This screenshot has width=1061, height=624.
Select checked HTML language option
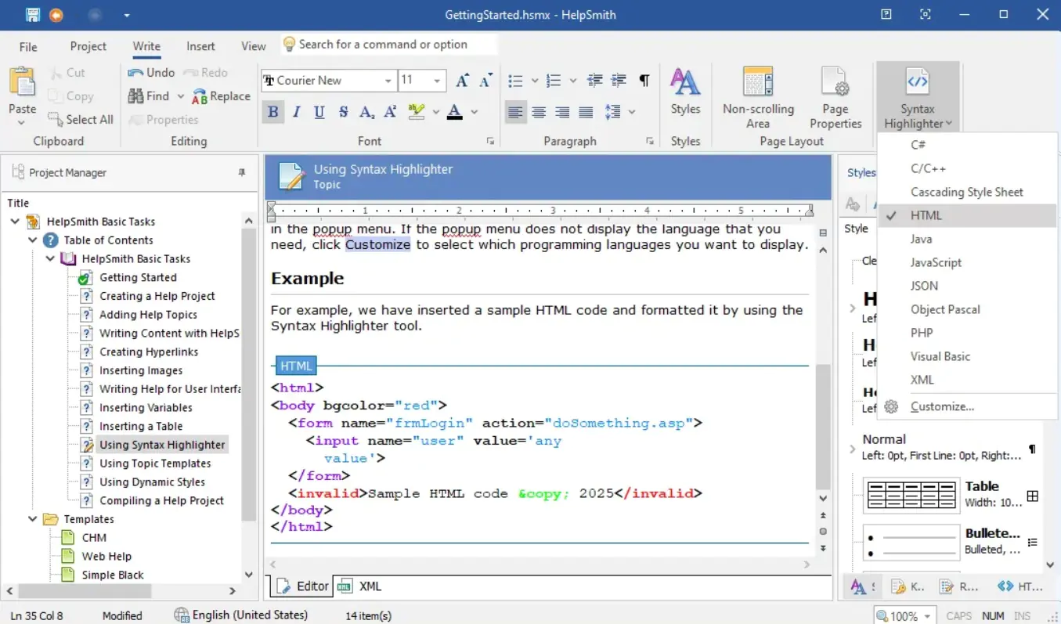(x=968, y=215)
